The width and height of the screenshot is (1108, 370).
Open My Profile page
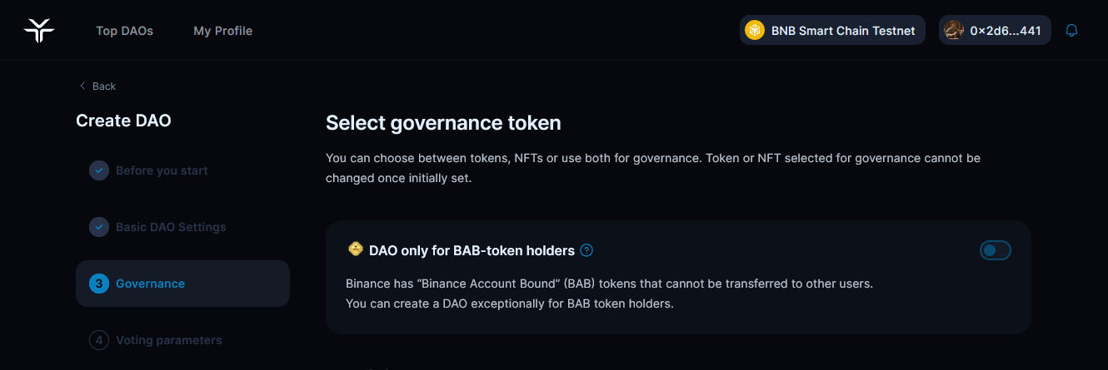[x=222, y=31]
